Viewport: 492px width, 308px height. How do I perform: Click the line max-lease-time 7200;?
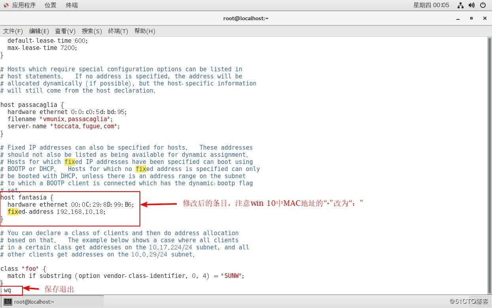click(x=42, y=48)
